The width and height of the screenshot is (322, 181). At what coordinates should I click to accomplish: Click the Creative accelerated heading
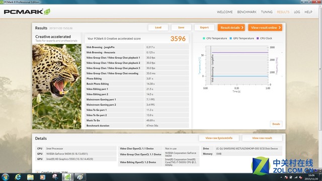53,37
